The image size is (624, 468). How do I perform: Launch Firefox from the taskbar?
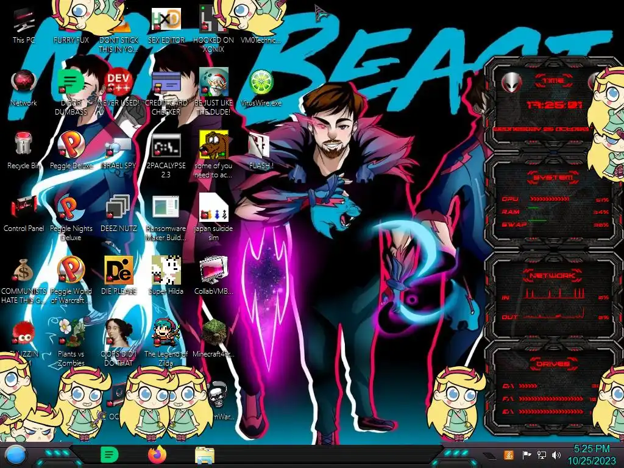(157, 455)
